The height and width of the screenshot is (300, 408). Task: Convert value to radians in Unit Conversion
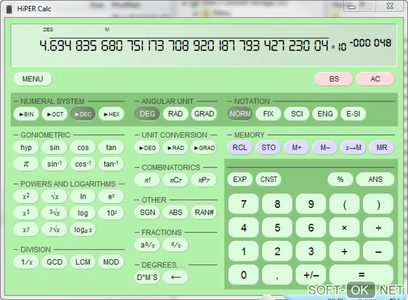point(176,148)
